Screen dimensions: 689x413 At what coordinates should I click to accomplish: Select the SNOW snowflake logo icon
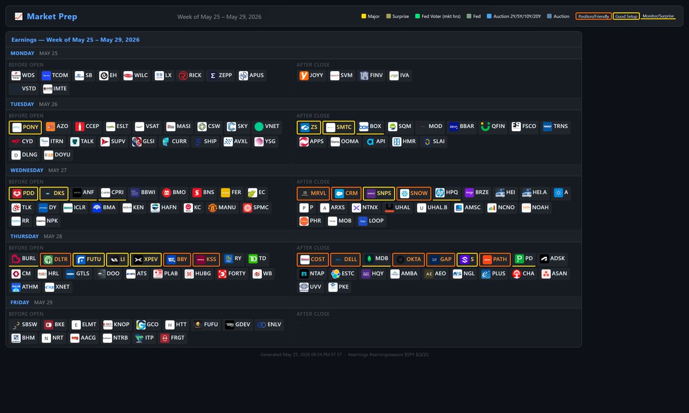[x=404, y=193]
